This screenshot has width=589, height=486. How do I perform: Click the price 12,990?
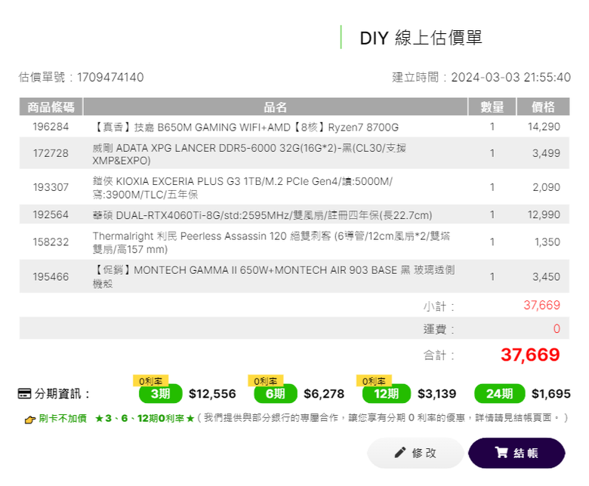tap(544, 214)
